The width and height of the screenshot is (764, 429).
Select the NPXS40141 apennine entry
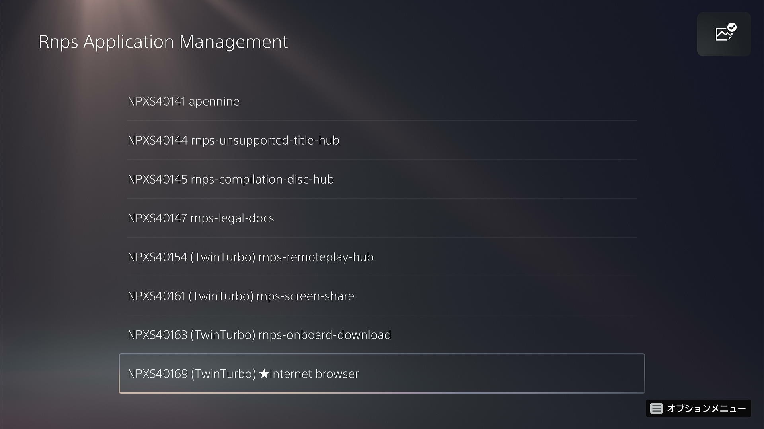tap(382, 101)
